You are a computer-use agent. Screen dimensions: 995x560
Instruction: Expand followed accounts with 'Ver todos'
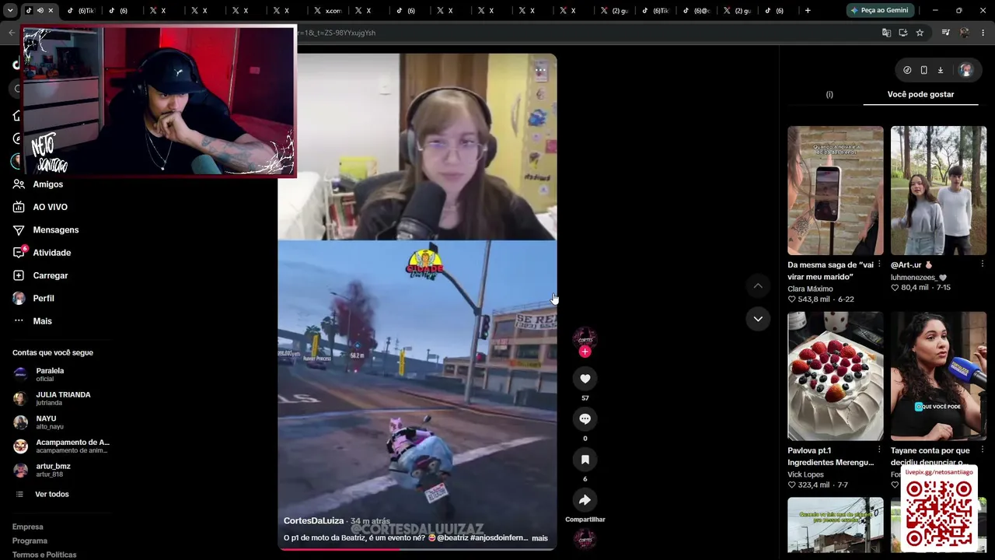click(x=51, y=494)
